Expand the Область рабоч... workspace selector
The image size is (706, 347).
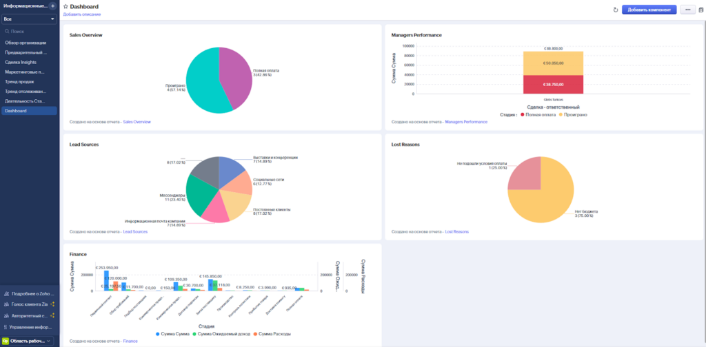(x=28, y=341)
